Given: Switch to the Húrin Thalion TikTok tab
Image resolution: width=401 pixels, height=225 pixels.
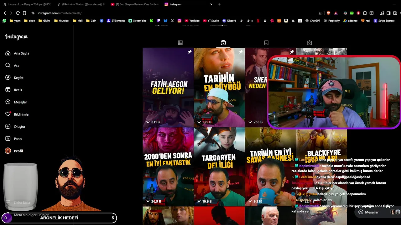Looking at the screenshot, I should tap(81, 4).
